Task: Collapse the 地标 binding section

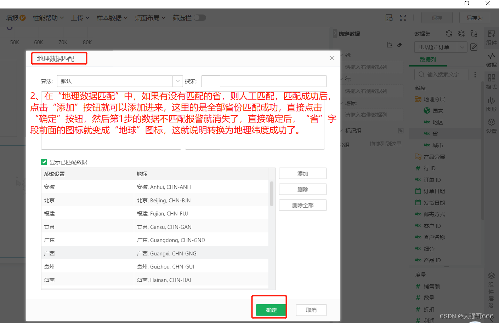Action: pos(342,103)
